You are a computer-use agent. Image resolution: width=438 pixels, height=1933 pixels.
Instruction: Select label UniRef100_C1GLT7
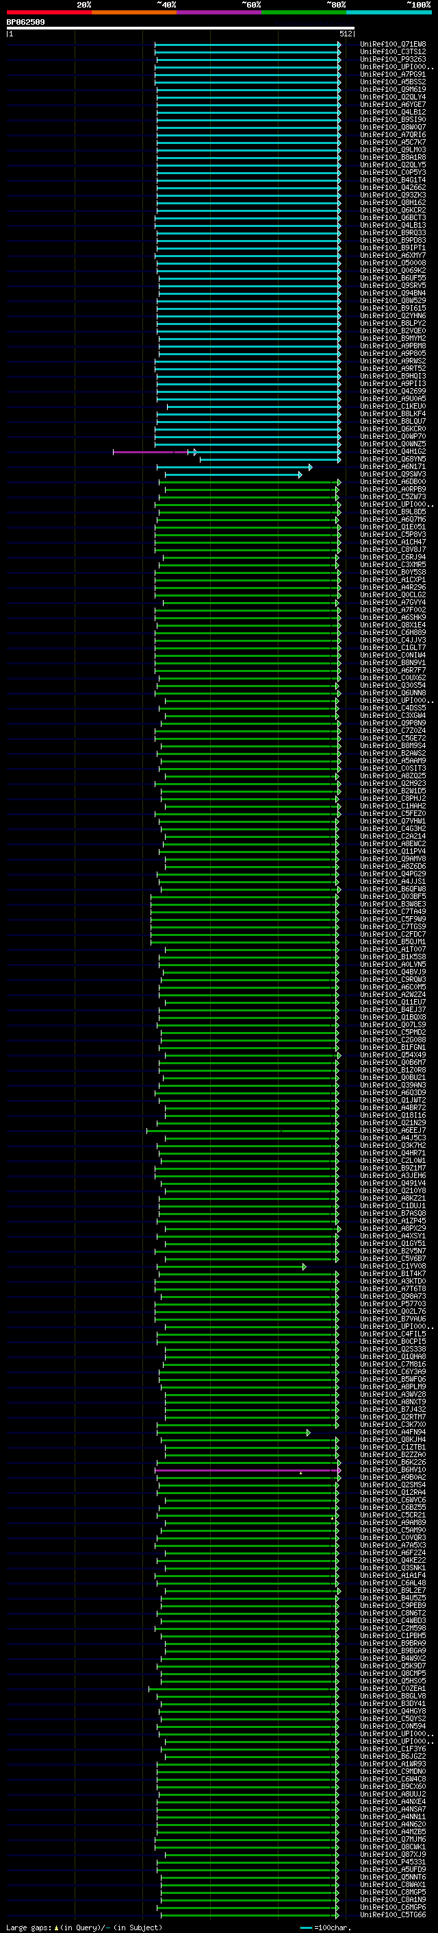tap(393, 647)
